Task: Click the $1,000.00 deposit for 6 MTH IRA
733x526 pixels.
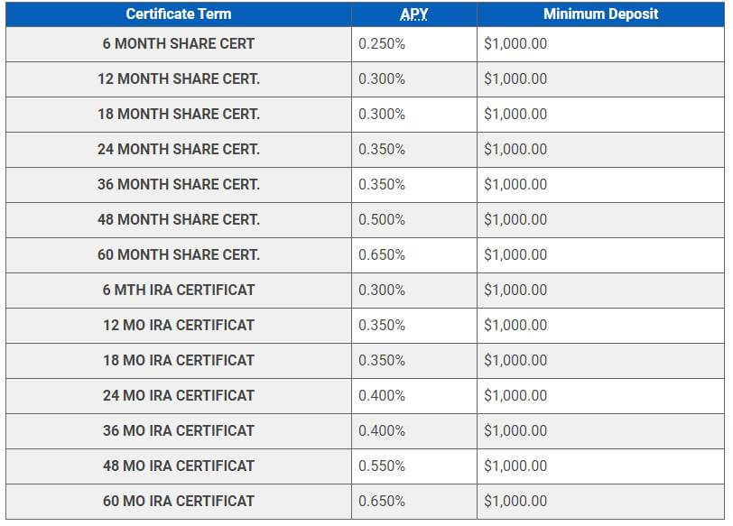Action: (515, 291)
